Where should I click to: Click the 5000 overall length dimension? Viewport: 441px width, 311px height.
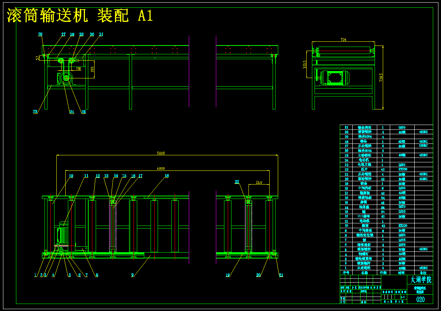(x=161, y=153)
